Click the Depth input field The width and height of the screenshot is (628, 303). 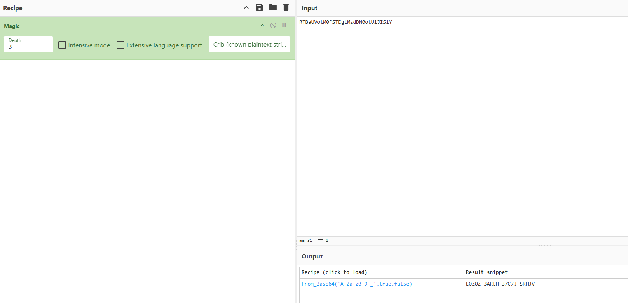tap(28, 47)
